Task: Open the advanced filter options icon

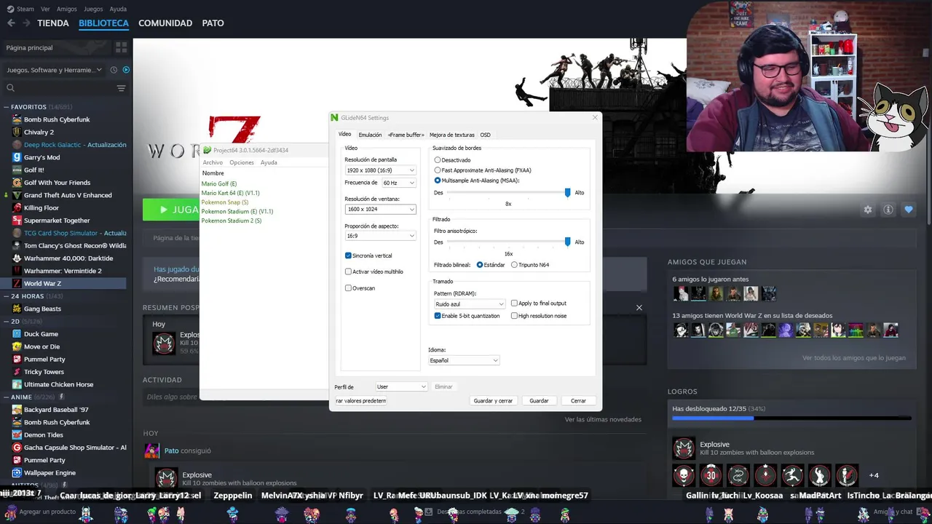Action: coord(121,88)
